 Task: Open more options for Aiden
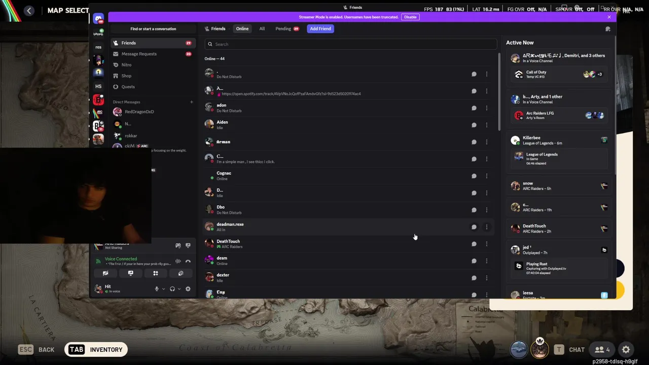coord(487,125)
